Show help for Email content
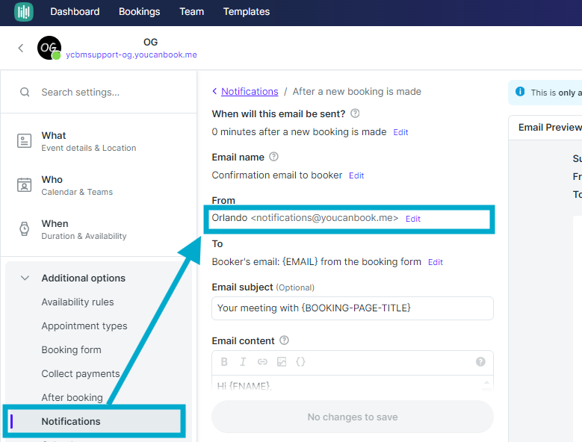The height and width of the screenshot is (442, 582). pos(284,340)
